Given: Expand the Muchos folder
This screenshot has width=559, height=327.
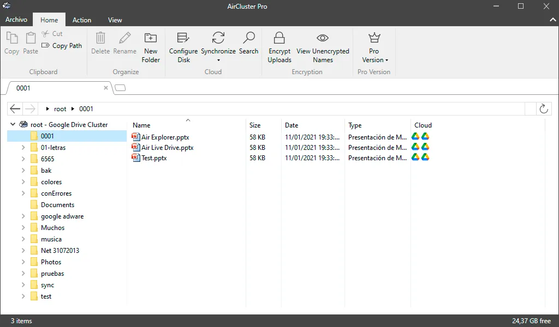Looking at the screenshot, I should point(23,227).
